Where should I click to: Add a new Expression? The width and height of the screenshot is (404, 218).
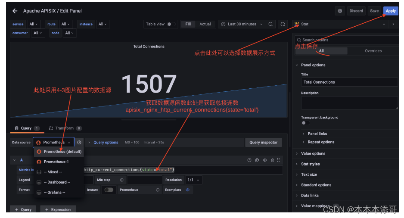58,209
